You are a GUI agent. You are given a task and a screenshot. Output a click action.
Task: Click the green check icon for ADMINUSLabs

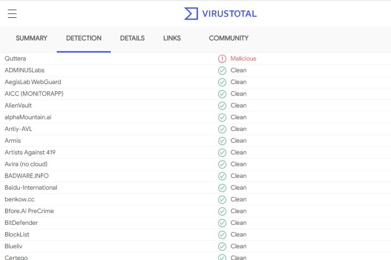pos(222,70)
